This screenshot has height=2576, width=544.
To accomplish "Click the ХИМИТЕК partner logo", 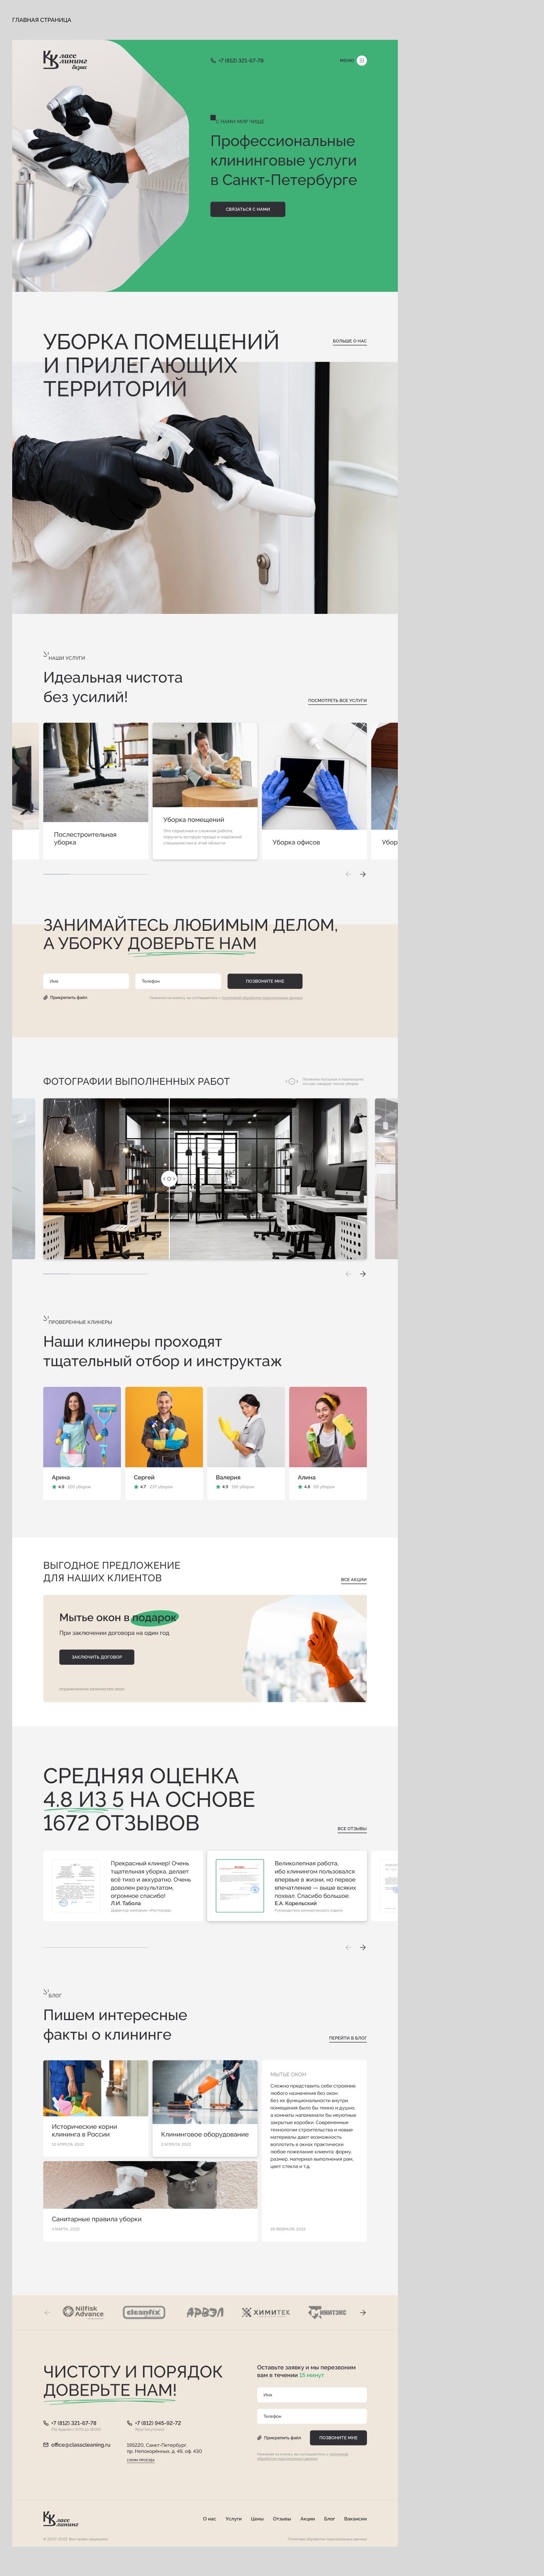I will coord(266,2312).
